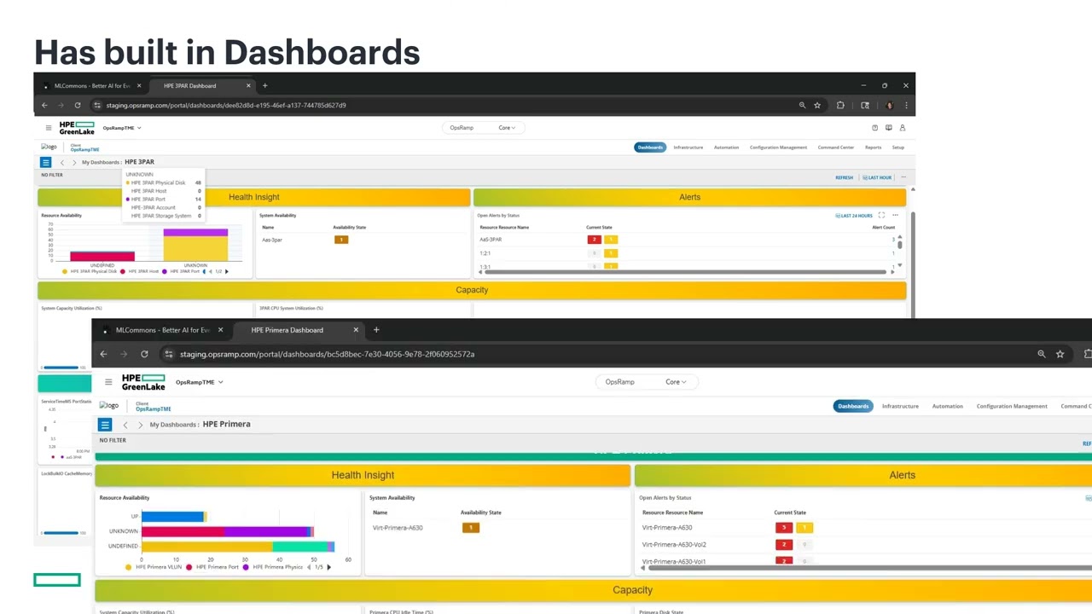Go to next dashboard in HPE 3PAR window
This screenshot has height=614, width=1092.
point(73,162)
